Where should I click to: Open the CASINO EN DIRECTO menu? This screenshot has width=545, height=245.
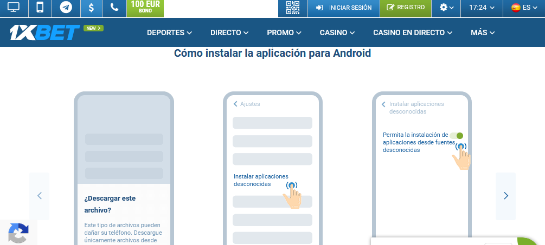tap(412, 32)
